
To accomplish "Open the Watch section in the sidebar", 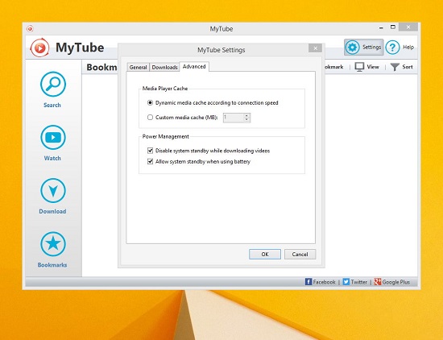I will tap(53, 143).
